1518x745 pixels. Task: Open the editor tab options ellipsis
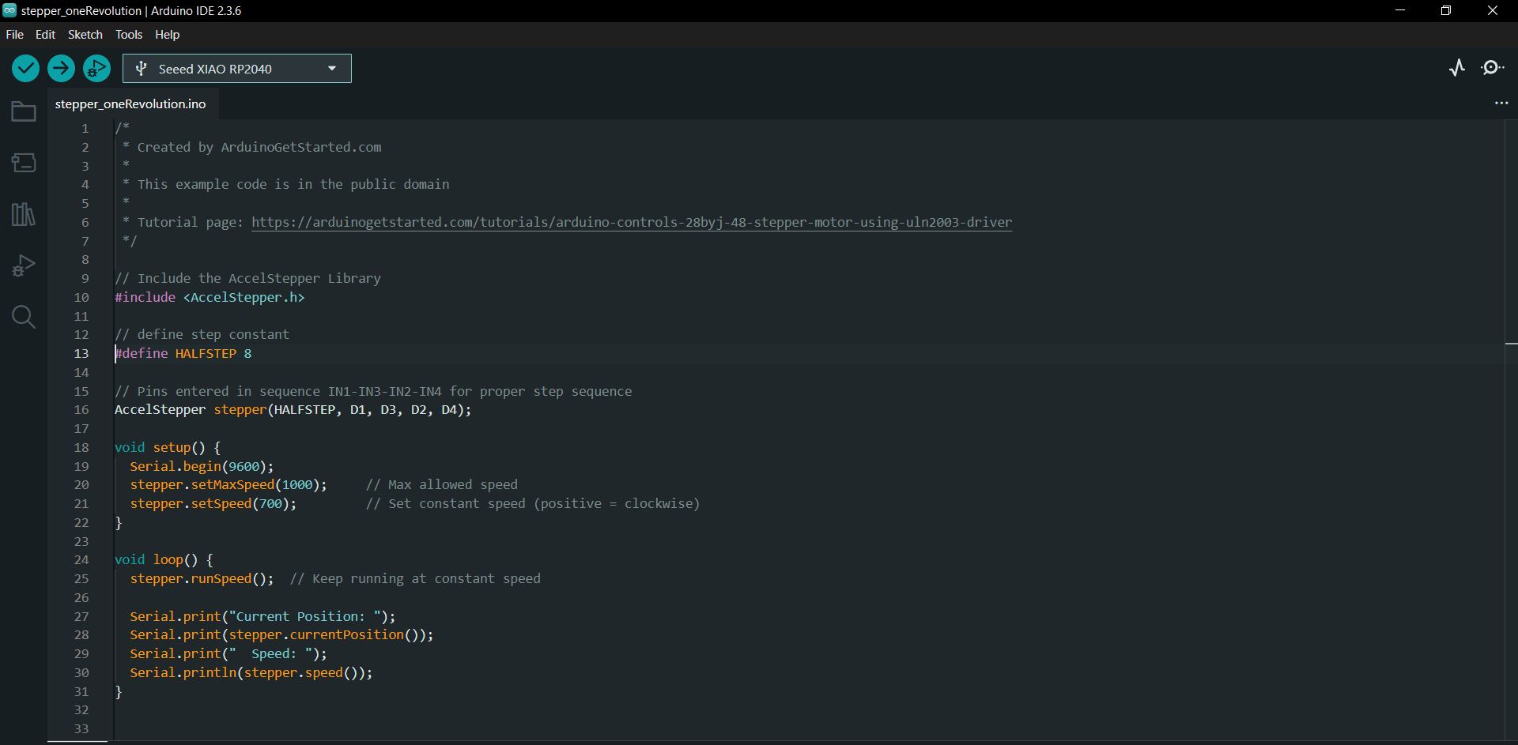pos(1501,103)
